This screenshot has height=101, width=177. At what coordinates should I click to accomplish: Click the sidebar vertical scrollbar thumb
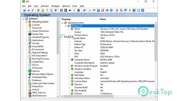58,37
